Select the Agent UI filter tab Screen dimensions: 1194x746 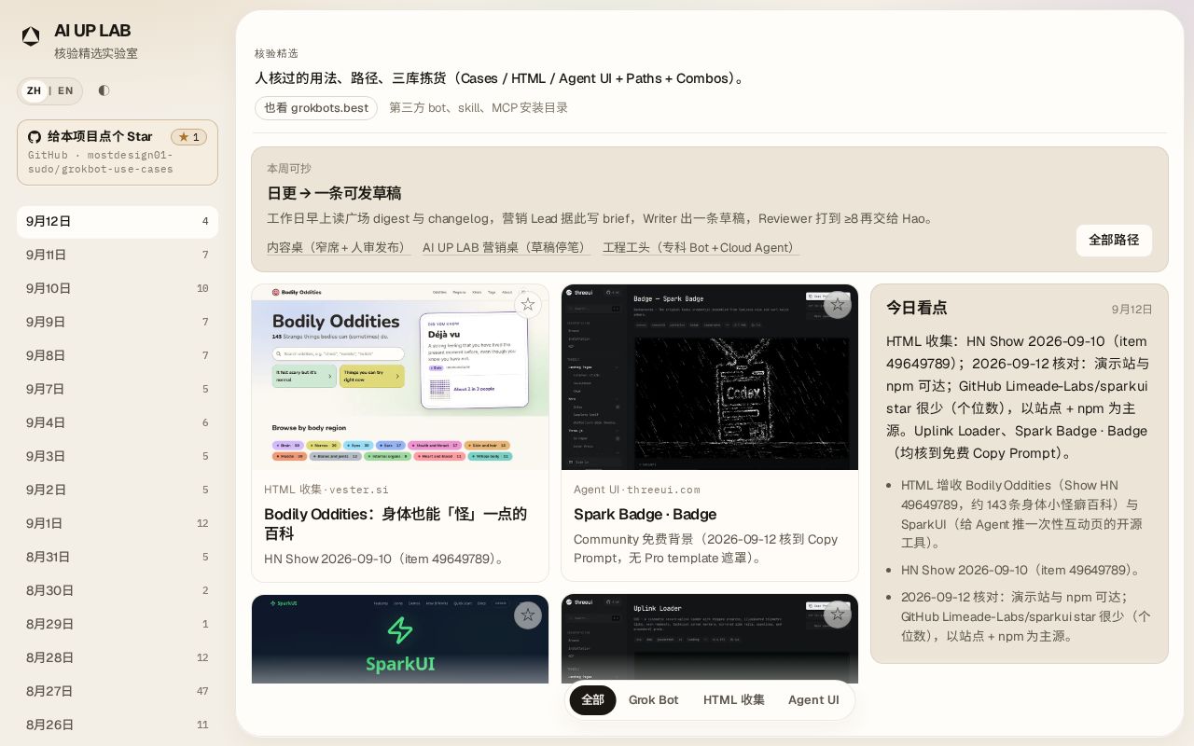click(x=813, y=700)
